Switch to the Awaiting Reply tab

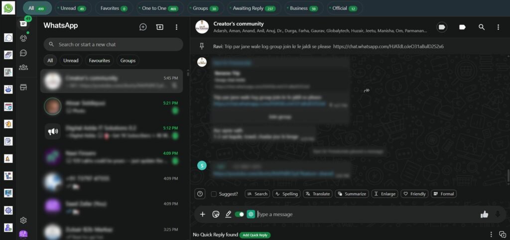tap(254, 8)
